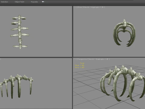Toggle the ribbon minimize icon after Populate
145x109 pixels.
coord(43,2)
